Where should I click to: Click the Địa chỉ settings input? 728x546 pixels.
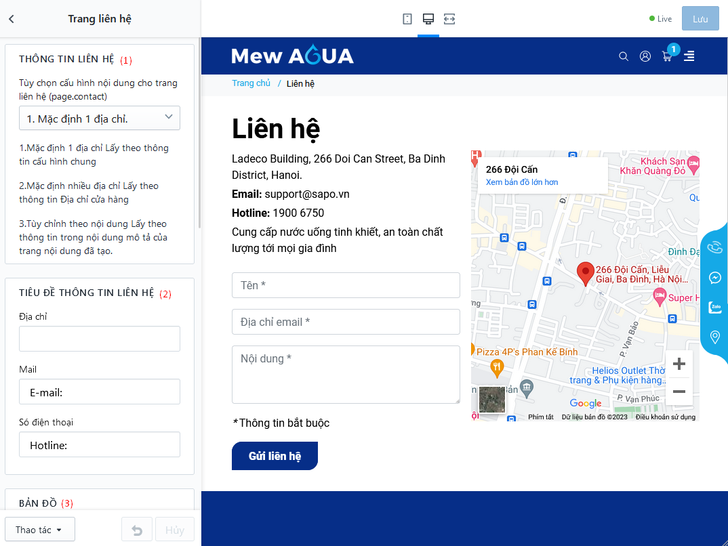coord(100,339)
